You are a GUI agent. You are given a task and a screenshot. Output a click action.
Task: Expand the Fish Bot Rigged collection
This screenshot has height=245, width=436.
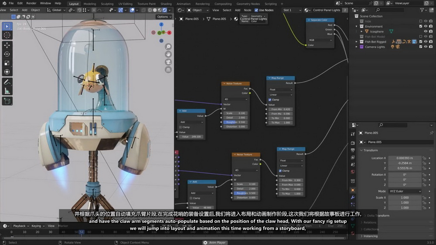click(x=357, y=42)
